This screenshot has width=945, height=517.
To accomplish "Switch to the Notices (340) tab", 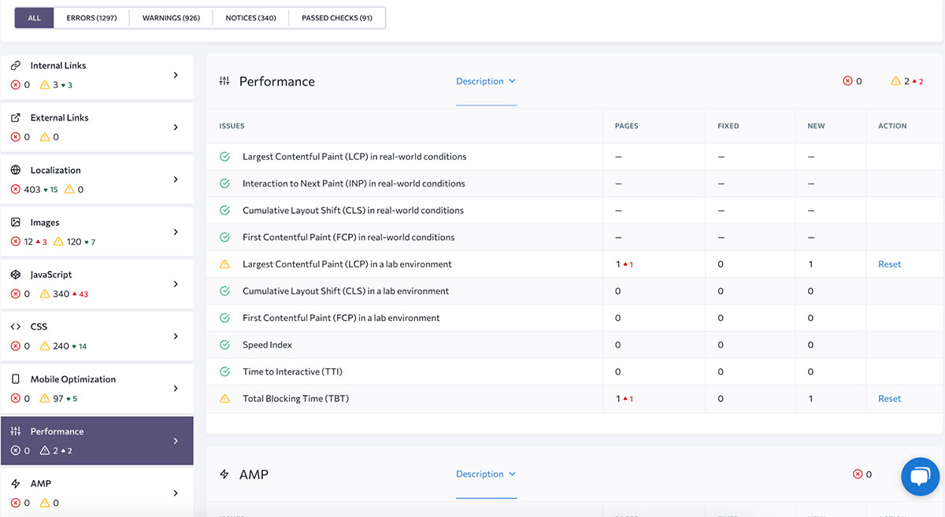I will click(250, 18).
